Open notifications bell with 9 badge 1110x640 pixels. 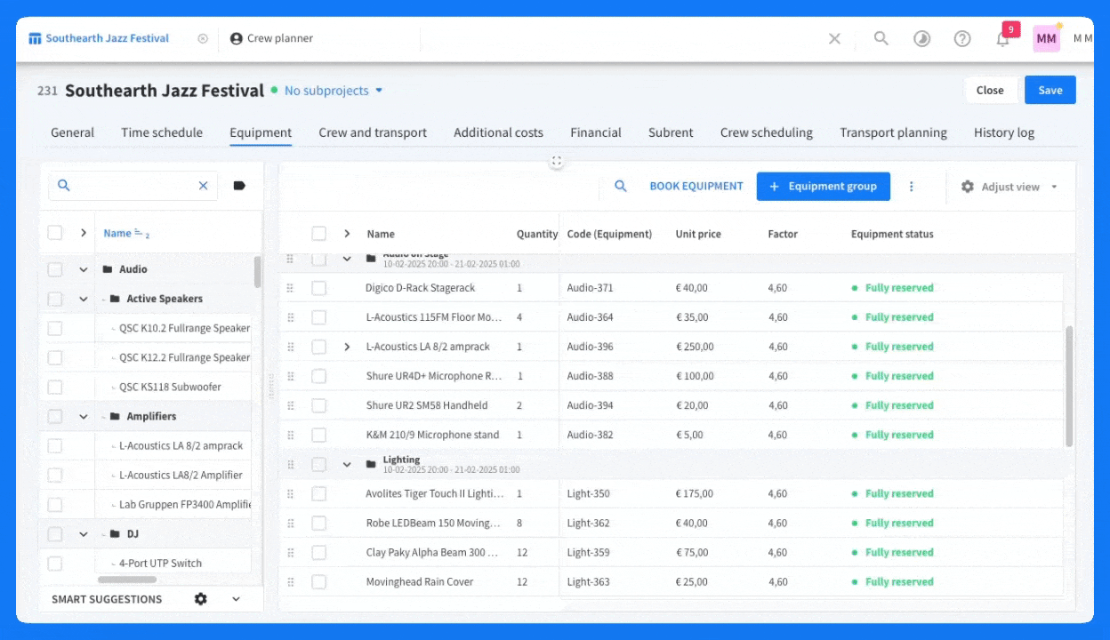pos(1003,39)
